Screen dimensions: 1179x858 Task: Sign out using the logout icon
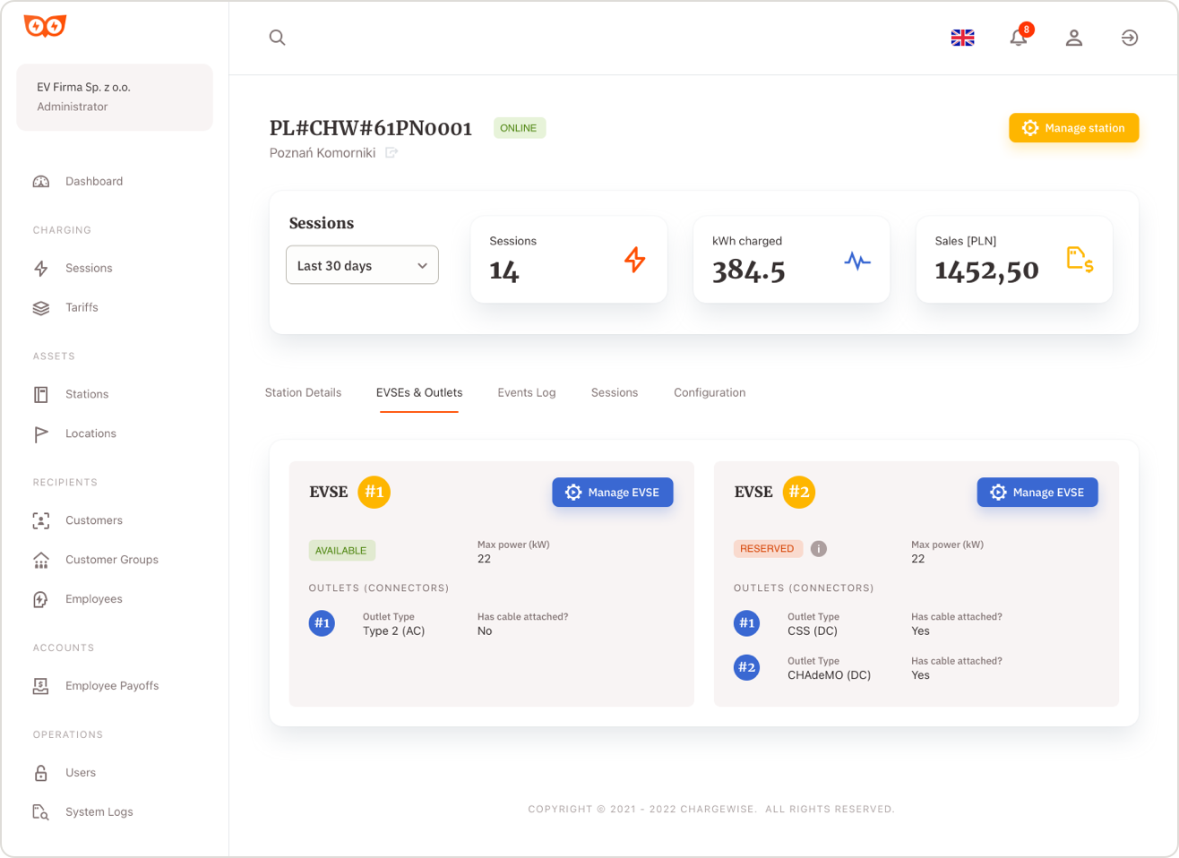click(1130, 38)
